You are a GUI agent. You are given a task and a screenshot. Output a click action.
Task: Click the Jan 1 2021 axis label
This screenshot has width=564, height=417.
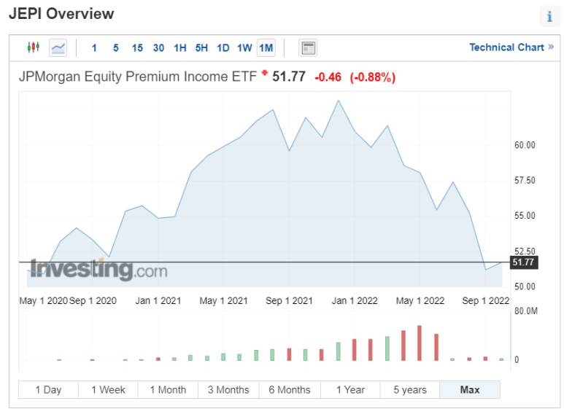pos(158,300)
